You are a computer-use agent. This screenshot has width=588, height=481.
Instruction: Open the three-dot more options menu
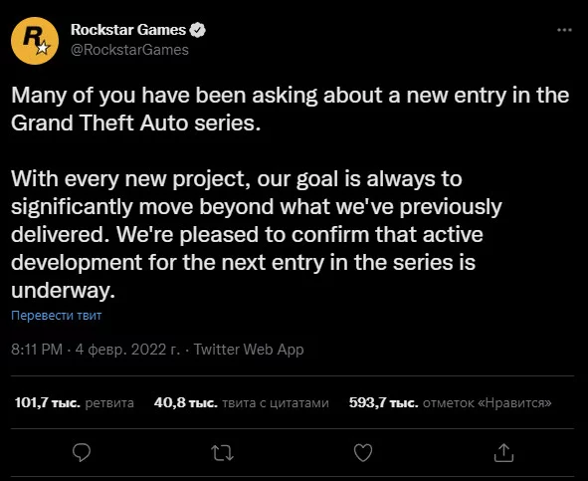click(564, 30)
